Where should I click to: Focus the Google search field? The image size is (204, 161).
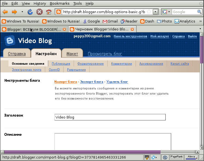(185, 12)
